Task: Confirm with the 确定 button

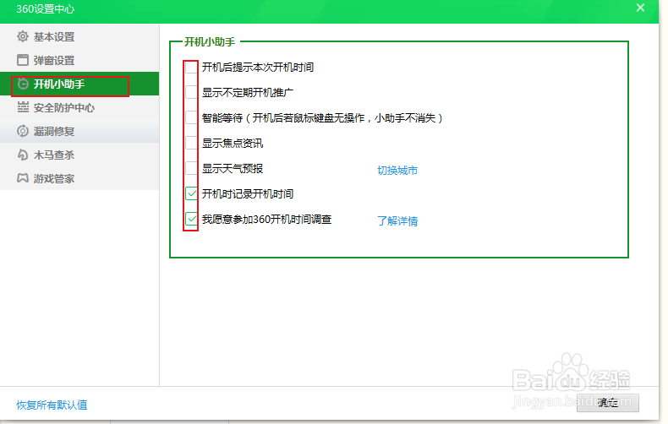Action: (x=607, y=403)
